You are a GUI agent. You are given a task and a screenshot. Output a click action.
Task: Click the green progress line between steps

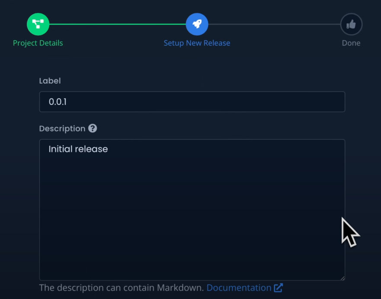tap(117, 24)
